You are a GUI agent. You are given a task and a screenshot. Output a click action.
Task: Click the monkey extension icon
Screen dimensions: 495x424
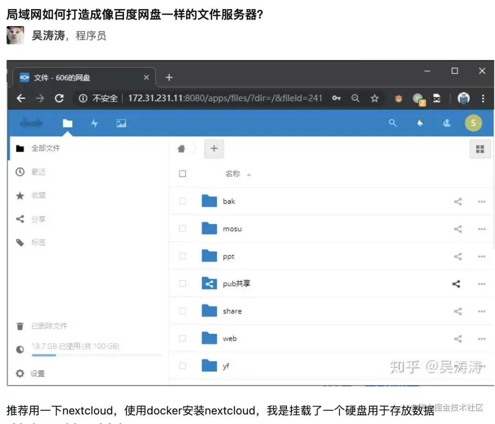tap(398, 99)
